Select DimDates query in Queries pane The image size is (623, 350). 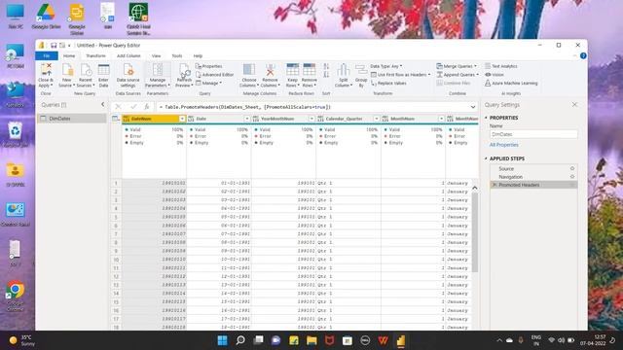[72, 119]
